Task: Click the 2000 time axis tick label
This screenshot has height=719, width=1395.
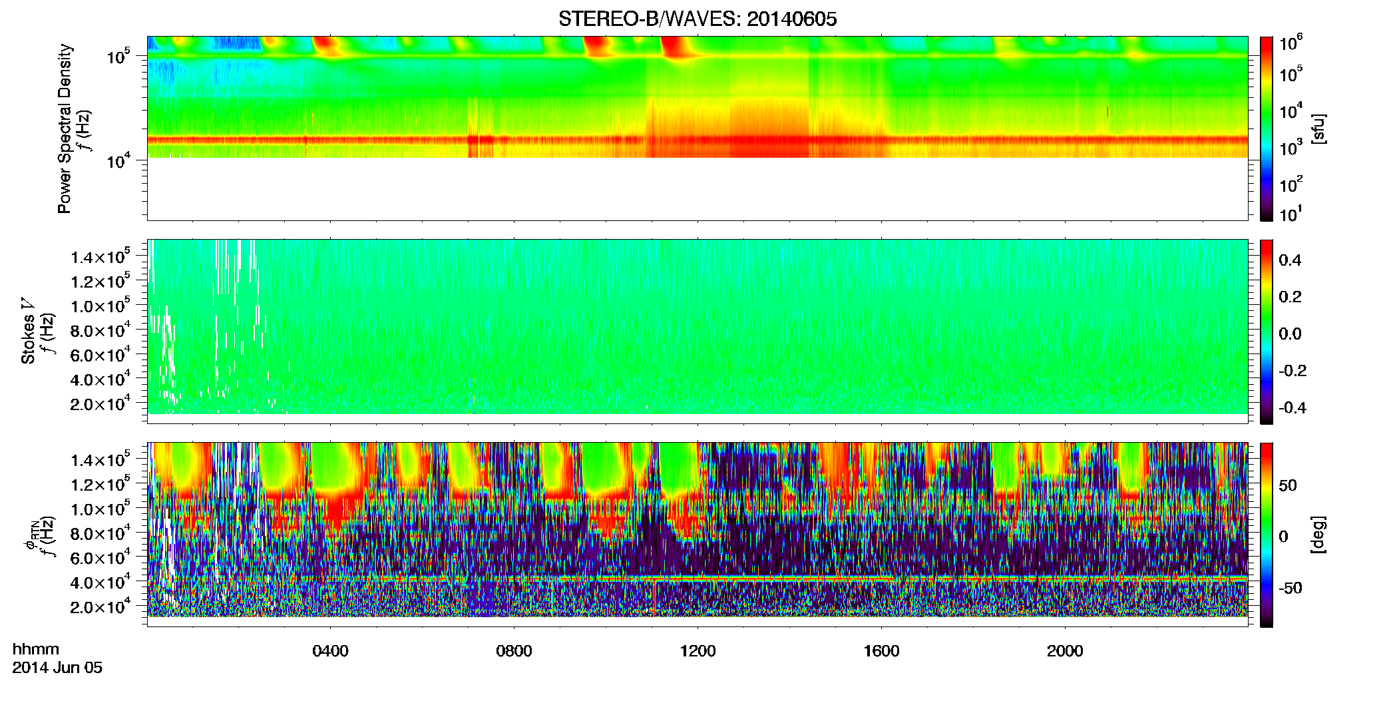Action: (x=1065, y=651)
